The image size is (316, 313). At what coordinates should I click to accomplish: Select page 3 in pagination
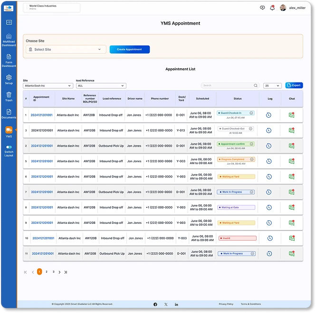(53, 272)
